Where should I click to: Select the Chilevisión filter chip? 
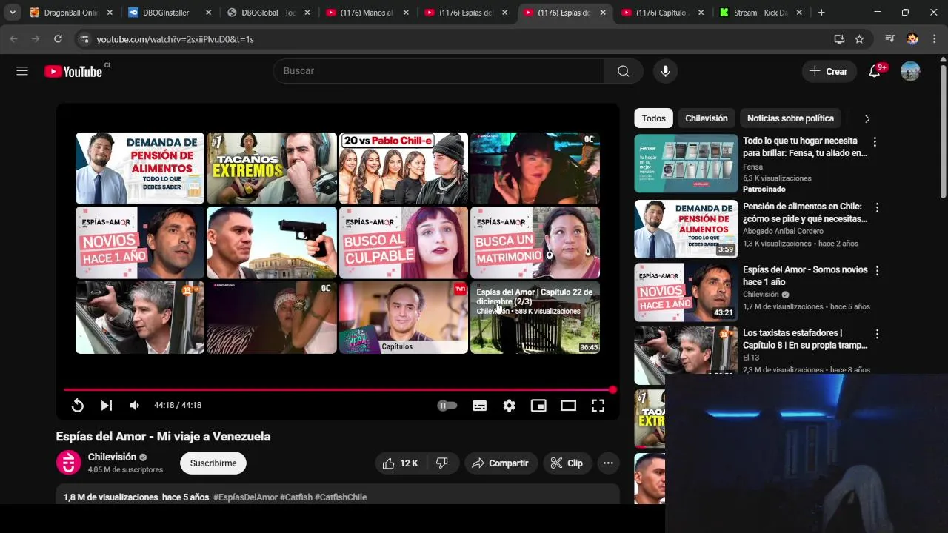coord(707,118)
